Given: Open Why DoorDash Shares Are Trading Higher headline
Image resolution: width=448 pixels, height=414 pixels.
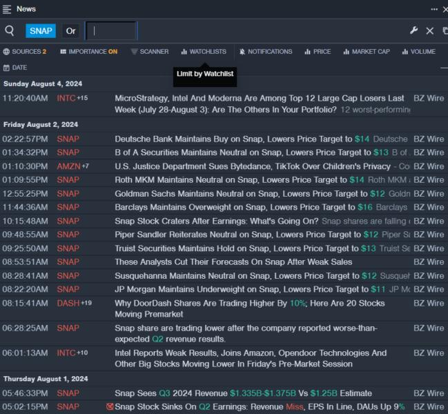Looking at the screenshot, I should coord(250,308).
